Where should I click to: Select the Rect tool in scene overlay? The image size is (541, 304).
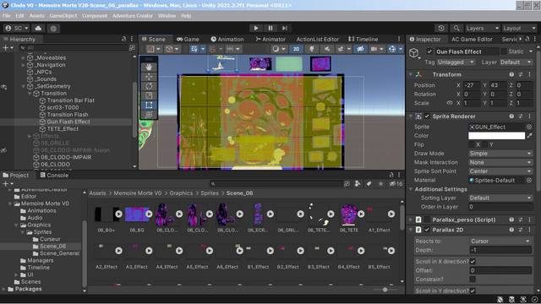pyautogui.click(x=149, y=105)
